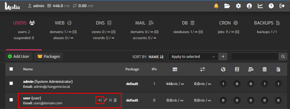Open the notifications bell icon

pos(216,6)
